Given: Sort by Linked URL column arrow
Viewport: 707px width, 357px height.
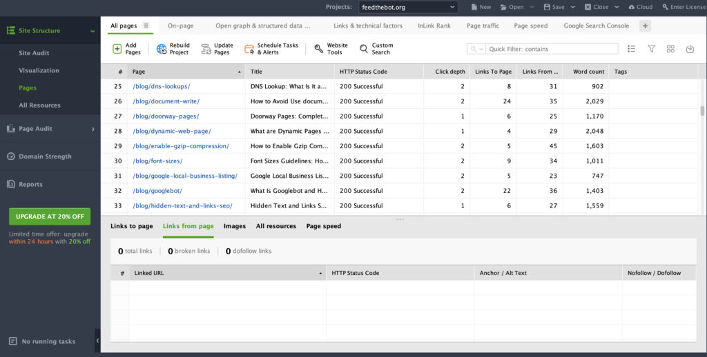Looking at the screenshot, I should (320, 274).
